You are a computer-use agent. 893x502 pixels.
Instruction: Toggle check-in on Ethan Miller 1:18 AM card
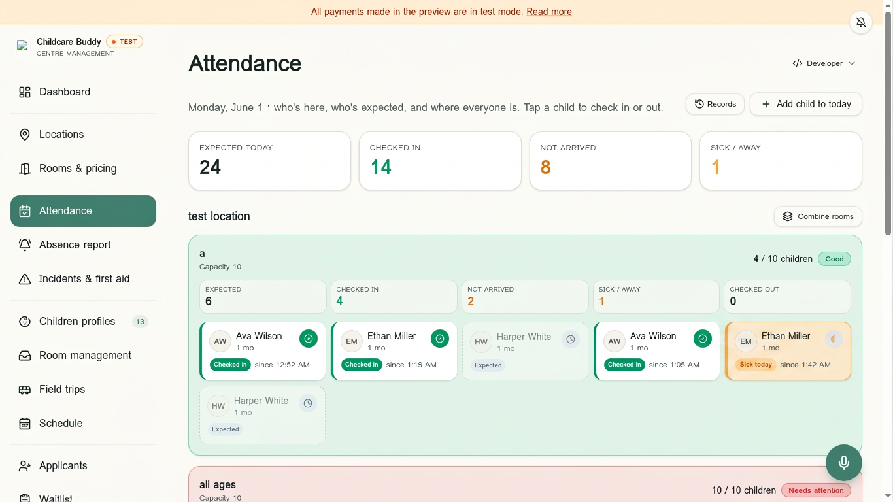pos(440,339)
